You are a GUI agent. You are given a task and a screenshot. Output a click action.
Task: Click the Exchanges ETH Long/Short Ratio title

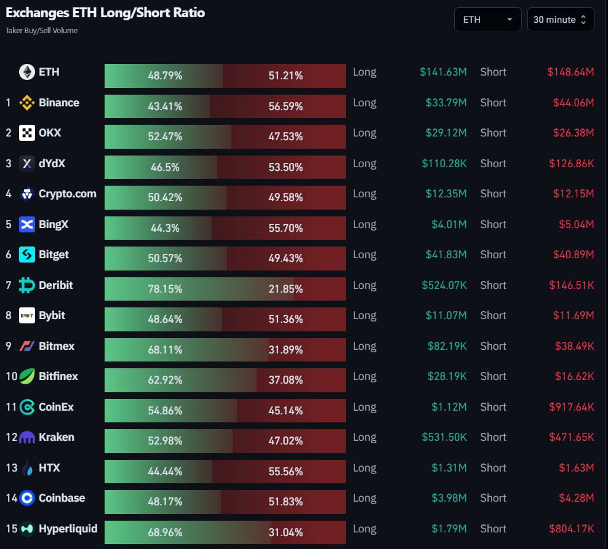[x=105, y=13]
